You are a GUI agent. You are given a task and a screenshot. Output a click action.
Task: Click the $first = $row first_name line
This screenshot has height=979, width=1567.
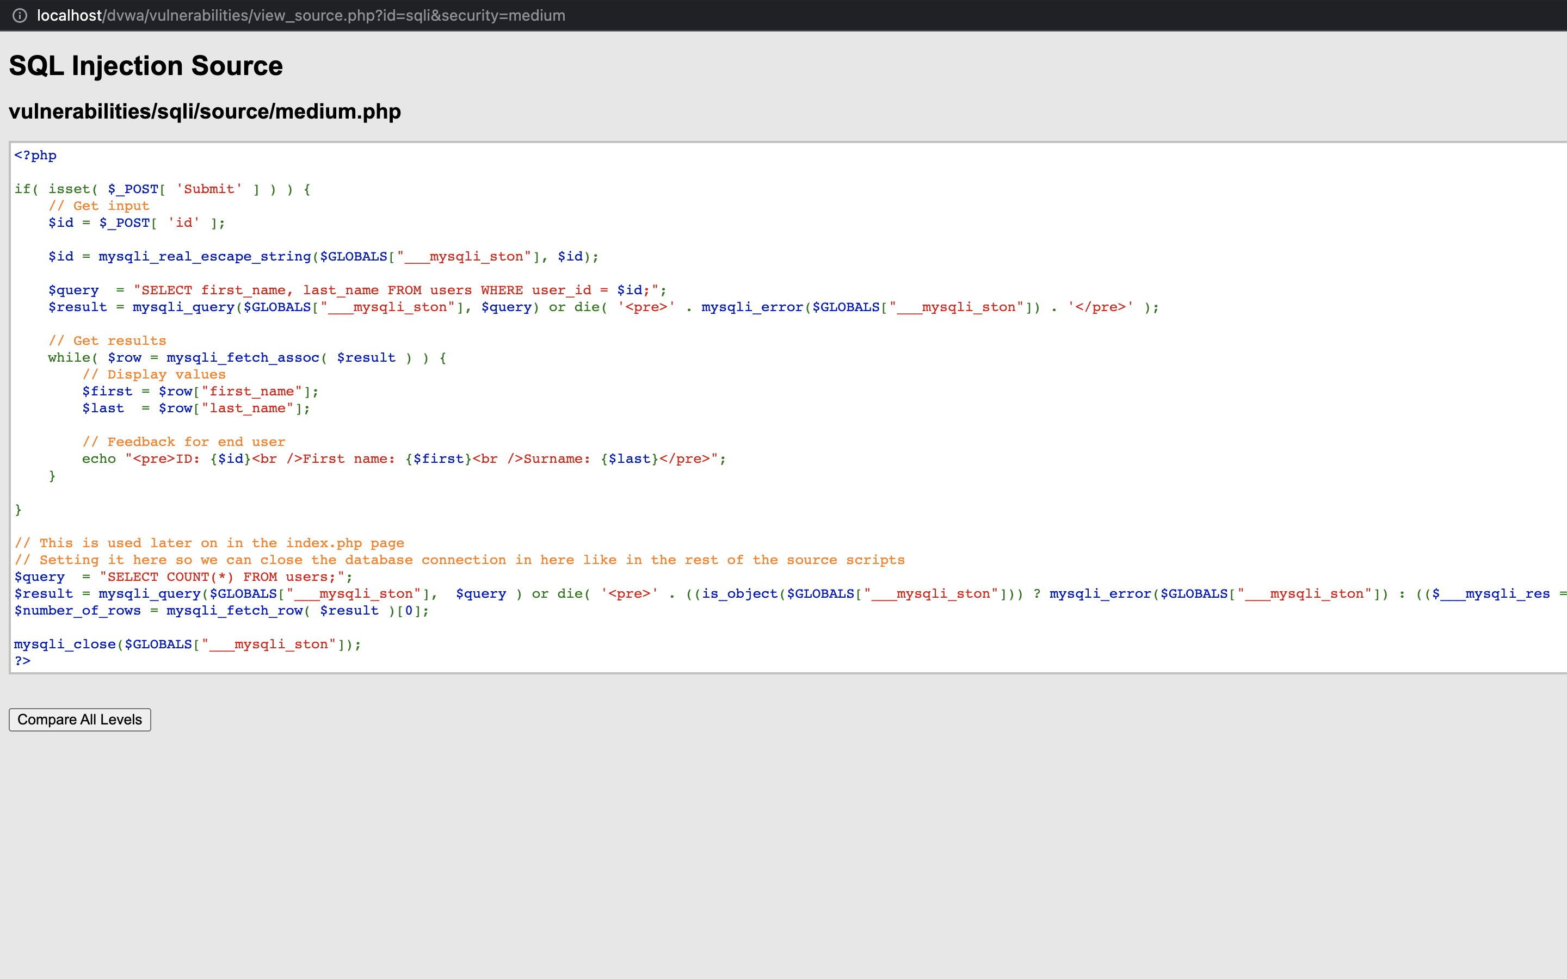(200, 391)
